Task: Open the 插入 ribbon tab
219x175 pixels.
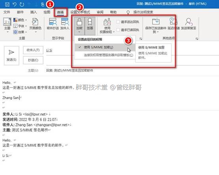Action: 34,12
